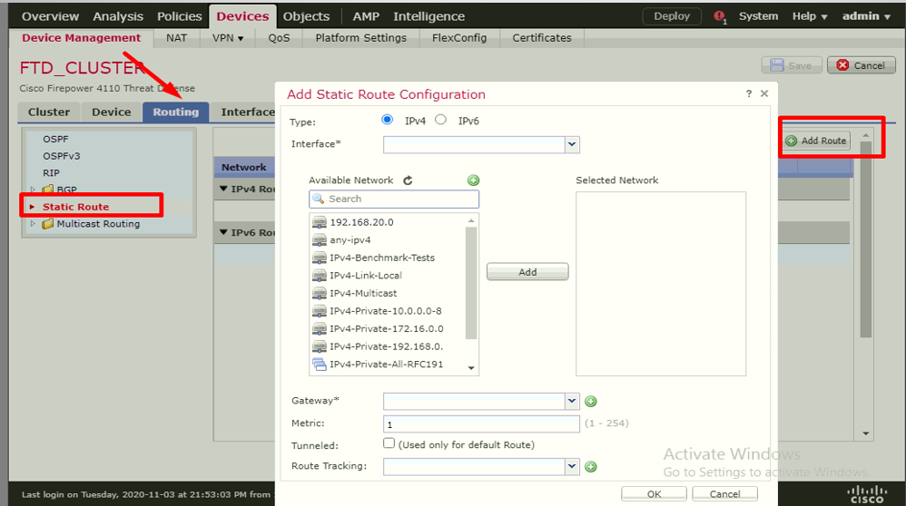Select RIP in the routing tree
Viewport: 906px width, 506px height.
51,172
